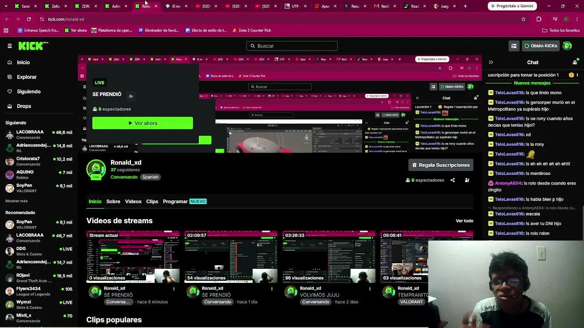The image size is (584, 328).
Task: Open the site information icon in address bar
Action: click(42, 19)
